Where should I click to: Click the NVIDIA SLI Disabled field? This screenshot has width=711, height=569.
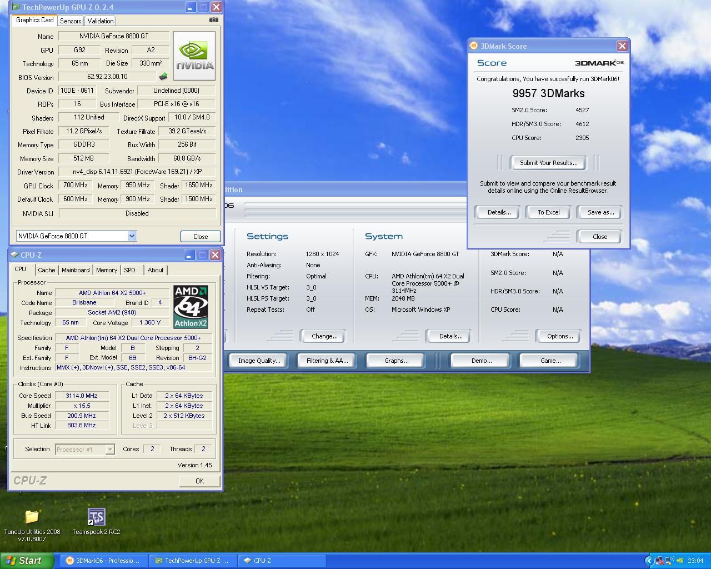137,213
